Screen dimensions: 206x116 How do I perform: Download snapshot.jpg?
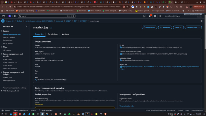pyautogui.click(x=165, y=27)
